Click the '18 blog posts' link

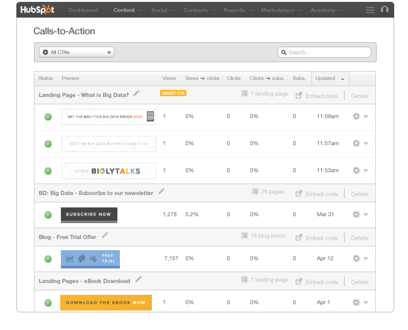click(x=268, y=236)
